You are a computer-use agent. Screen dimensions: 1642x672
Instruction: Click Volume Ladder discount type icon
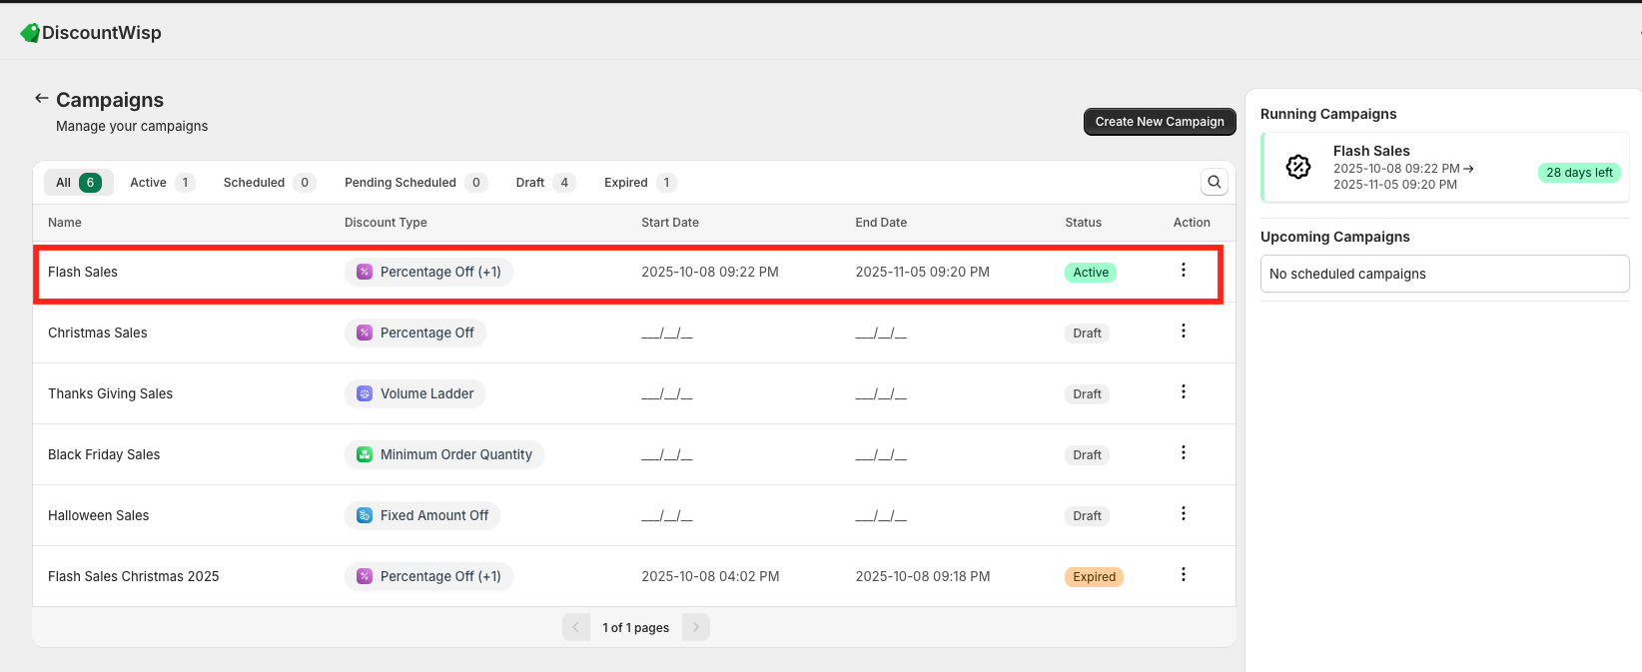(365, 394)
